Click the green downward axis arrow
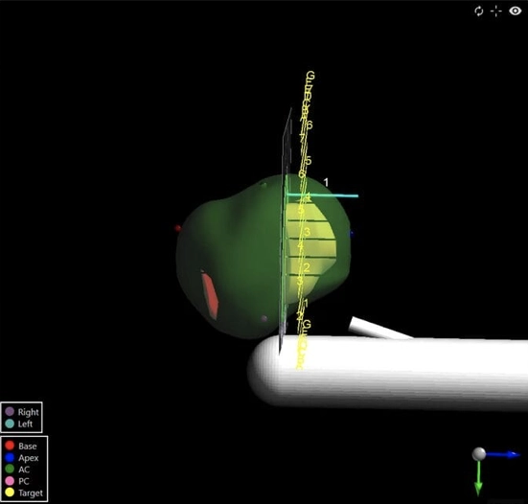Screen dimensions: 528x504 click(478, 479)
